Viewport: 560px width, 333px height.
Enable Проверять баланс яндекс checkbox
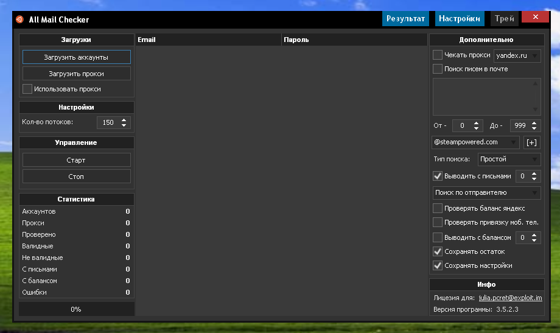(x=438, y=208)
